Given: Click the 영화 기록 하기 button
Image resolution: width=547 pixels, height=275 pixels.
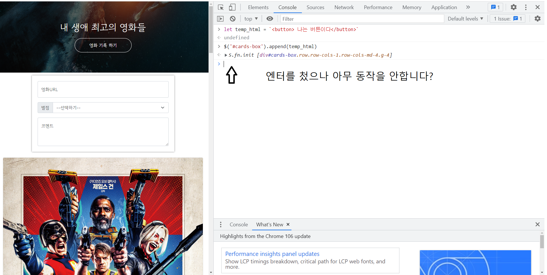Looking at the screenshot, I should click(103, 45).
